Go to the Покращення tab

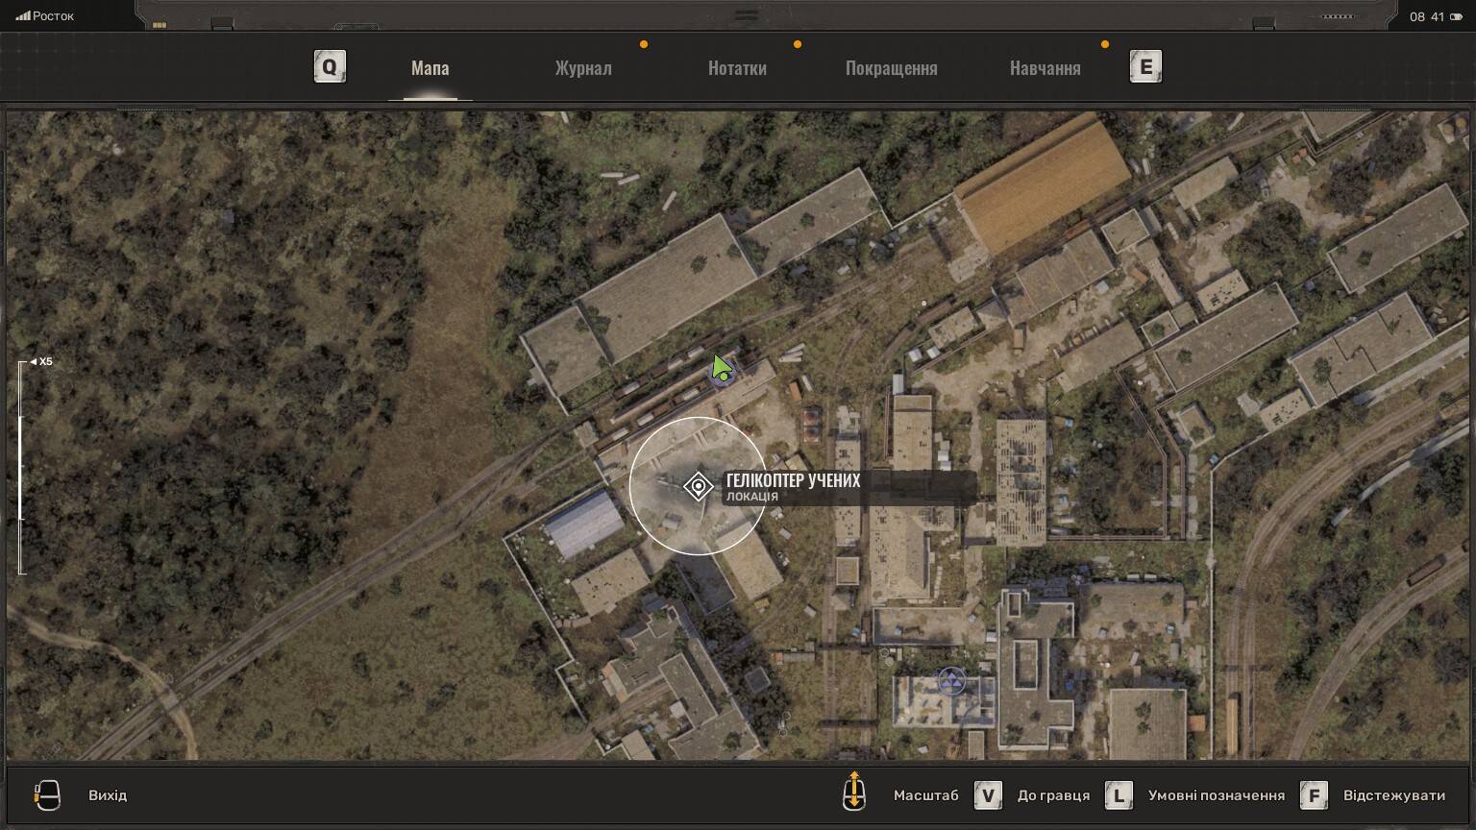pos(891,68)
